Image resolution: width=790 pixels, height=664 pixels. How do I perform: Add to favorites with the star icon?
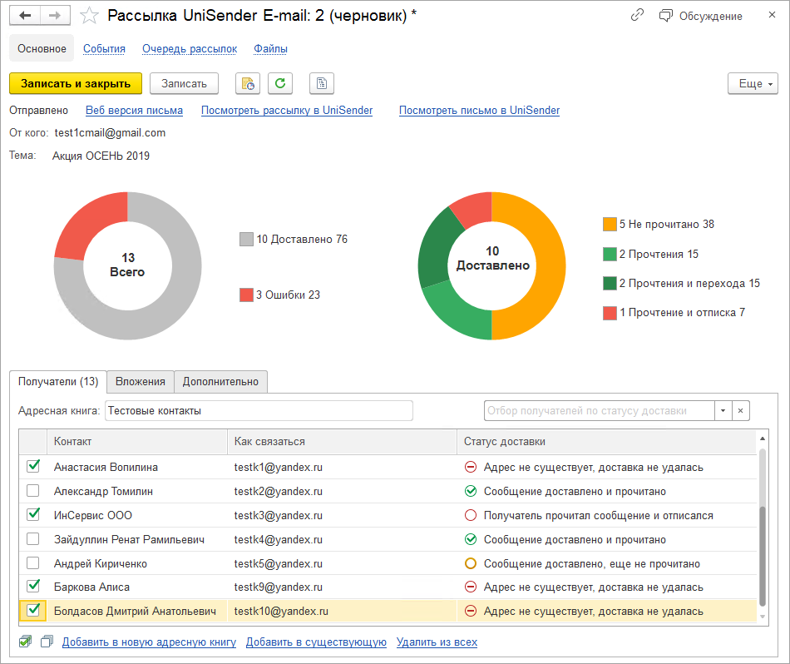89,16
